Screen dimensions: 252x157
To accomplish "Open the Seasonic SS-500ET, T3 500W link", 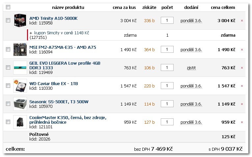I will (x=59, y=102).
